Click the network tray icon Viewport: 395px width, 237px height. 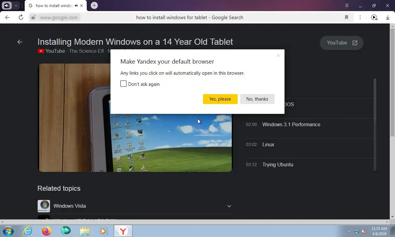point(356,231)
